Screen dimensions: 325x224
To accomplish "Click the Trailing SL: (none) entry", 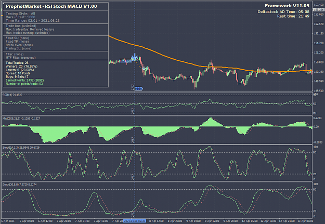I will coord(19,48).
